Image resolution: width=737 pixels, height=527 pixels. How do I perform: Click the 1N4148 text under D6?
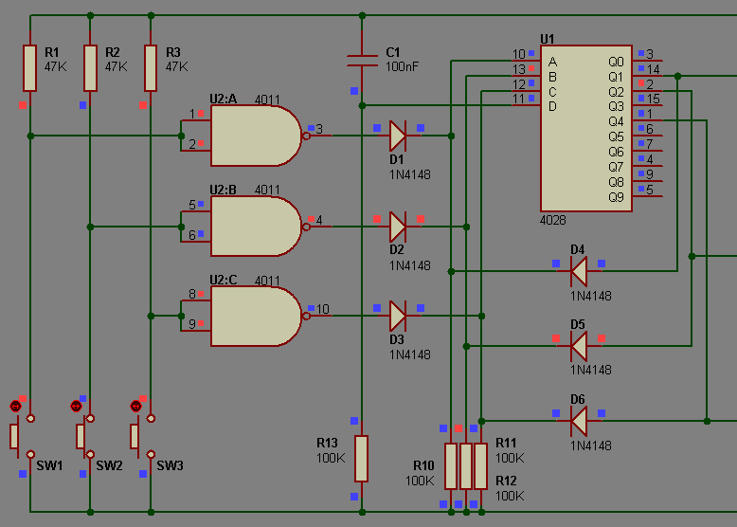(x=591, y=445)
